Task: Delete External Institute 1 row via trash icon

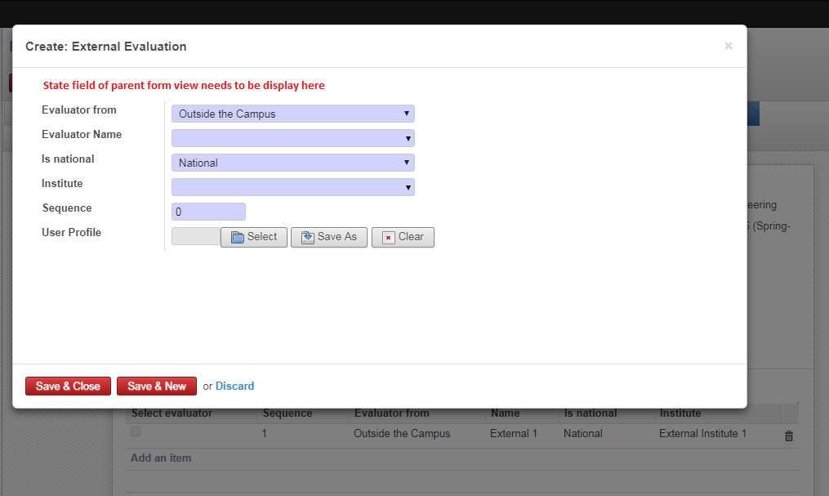Action: click(788, 436)
